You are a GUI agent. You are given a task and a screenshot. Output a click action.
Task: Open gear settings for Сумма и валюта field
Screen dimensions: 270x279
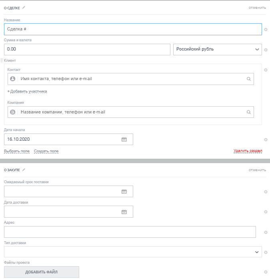click(266, 50)
